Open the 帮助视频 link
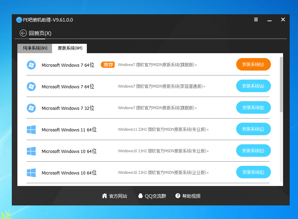 point(191,196)
